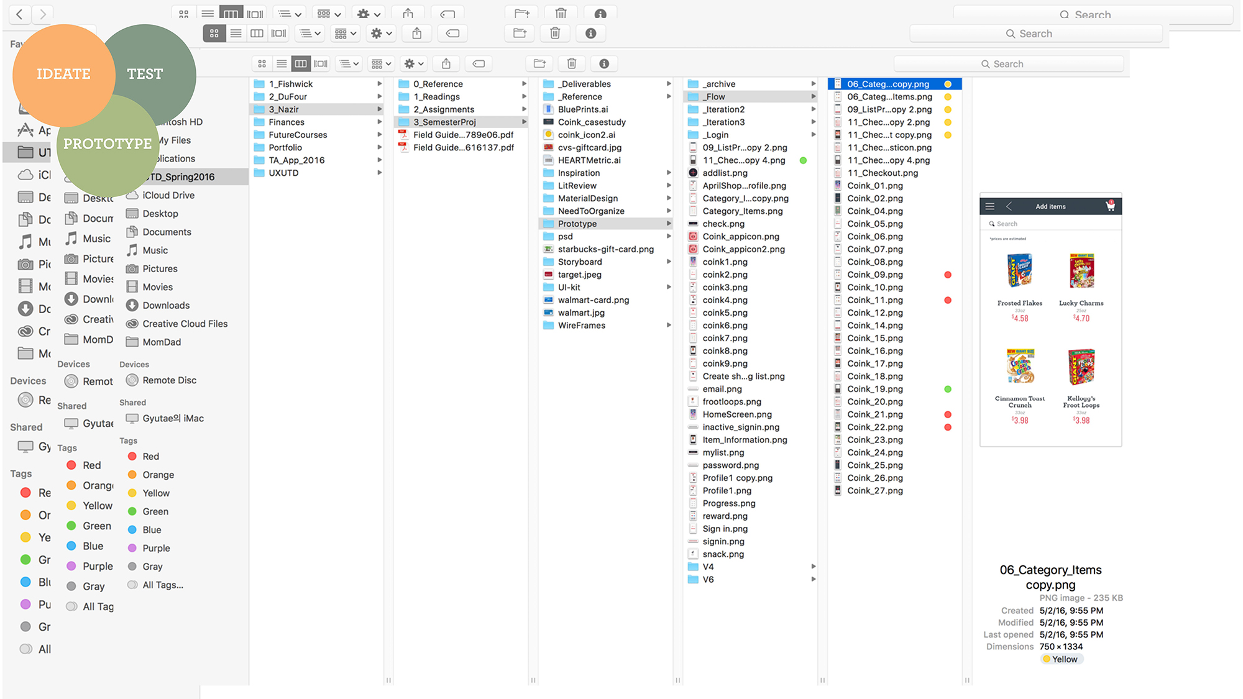Screen dimensions: 1243x699
Task: Click the Frosted Flakes preview thumbnail
Action: click(1020, 271)
